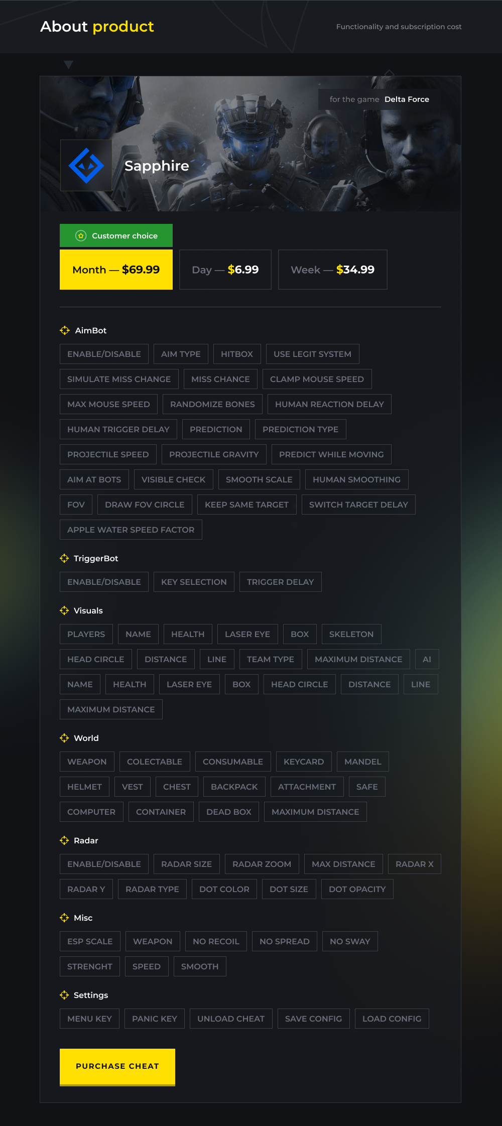Viewport: 502px width, 1126px height.
Task: Click the Misc section crosshair icon
Action: click(64, 918)
